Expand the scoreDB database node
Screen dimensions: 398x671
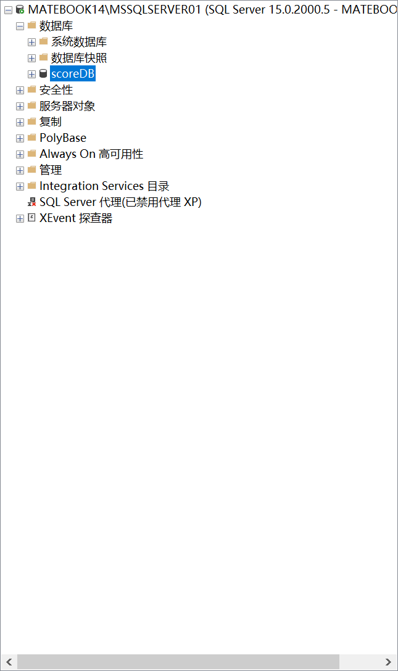(x=31, y=74)
